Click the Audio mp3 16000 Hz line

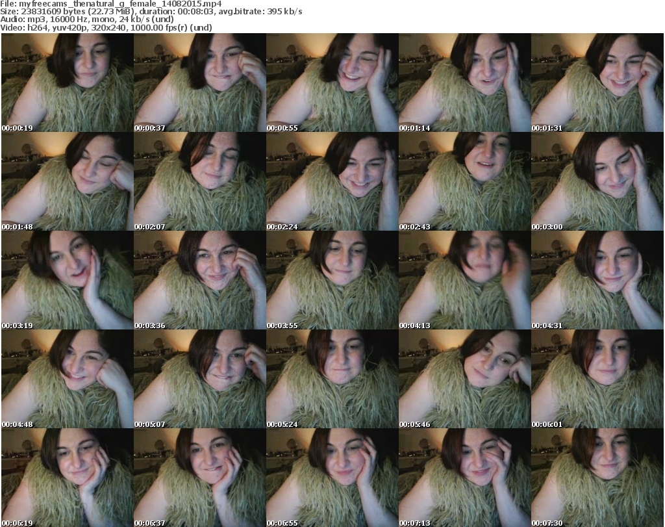click(x=87, y=19)
